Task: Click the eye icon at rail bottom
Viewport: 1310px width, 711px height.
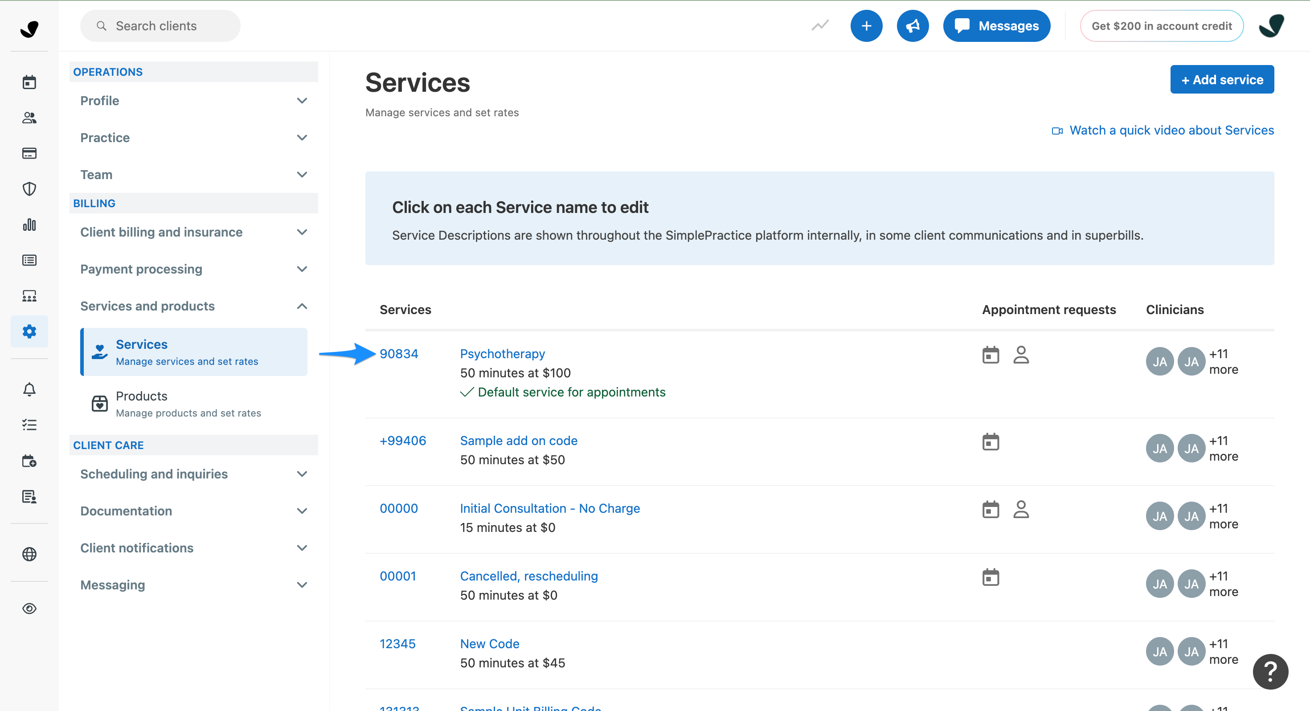Action: pos(29,608)
